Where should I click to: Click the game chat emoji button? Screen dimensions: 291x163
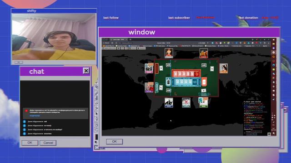[269, 134]
